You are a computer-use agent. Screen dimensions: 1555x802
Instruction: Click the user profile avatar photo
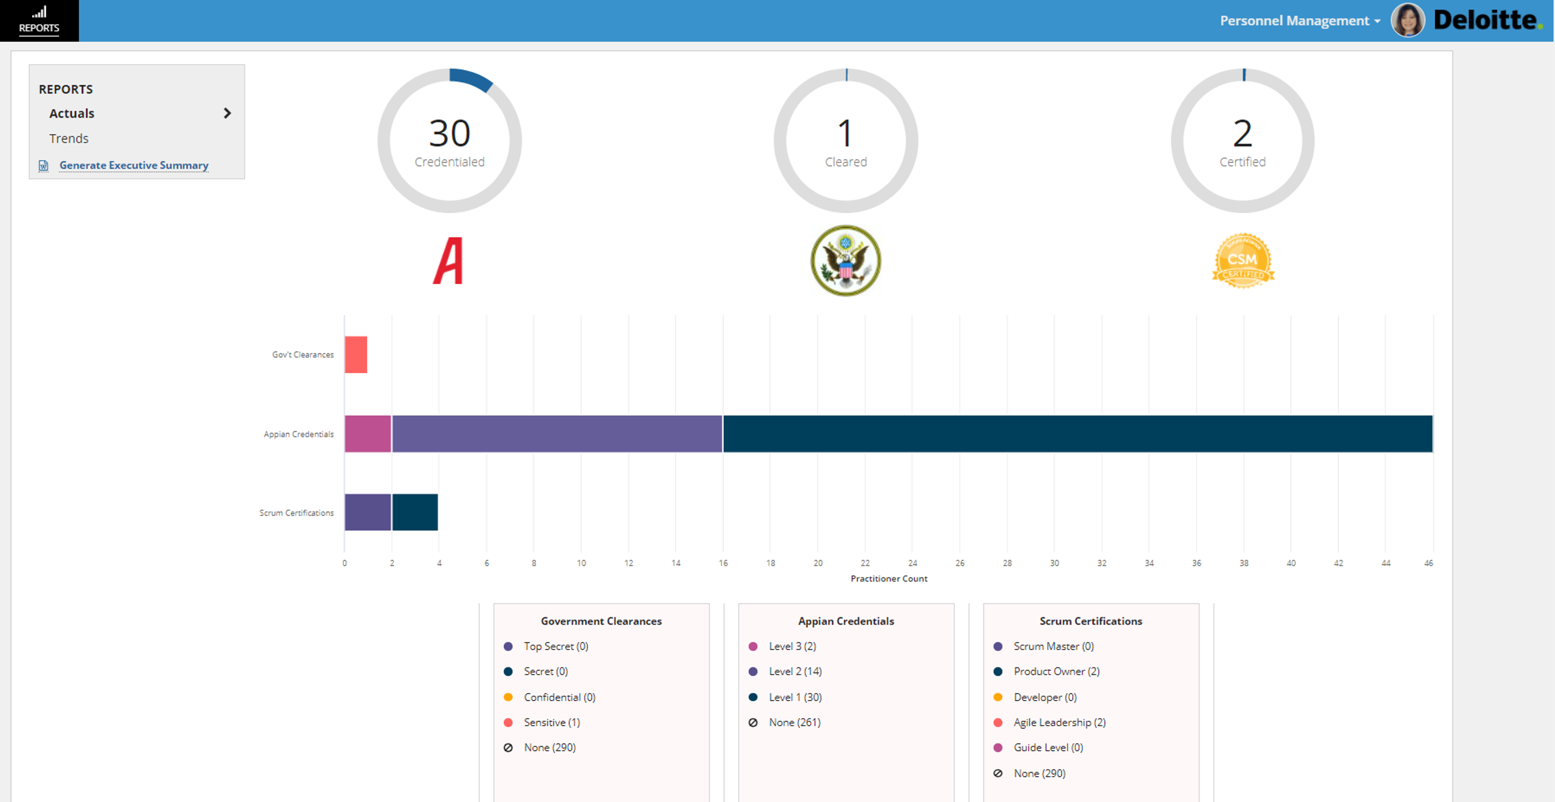1407,21
